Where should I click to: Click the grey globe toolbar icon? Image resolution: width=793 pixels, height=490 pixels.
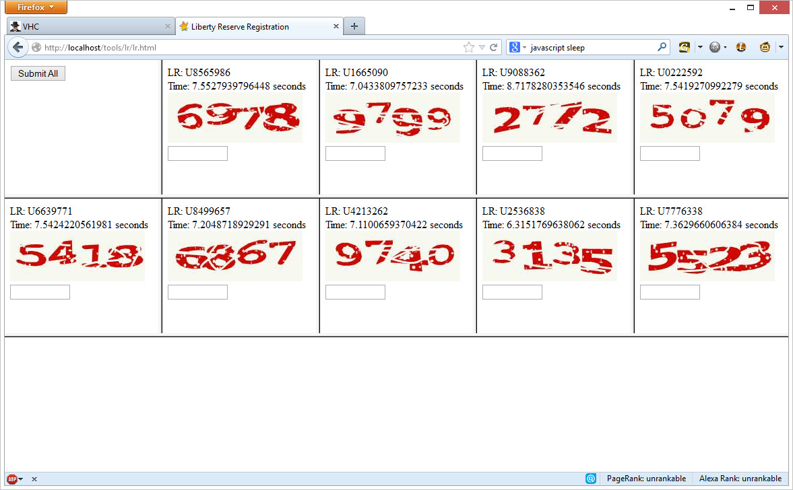[x=715, y=48]
